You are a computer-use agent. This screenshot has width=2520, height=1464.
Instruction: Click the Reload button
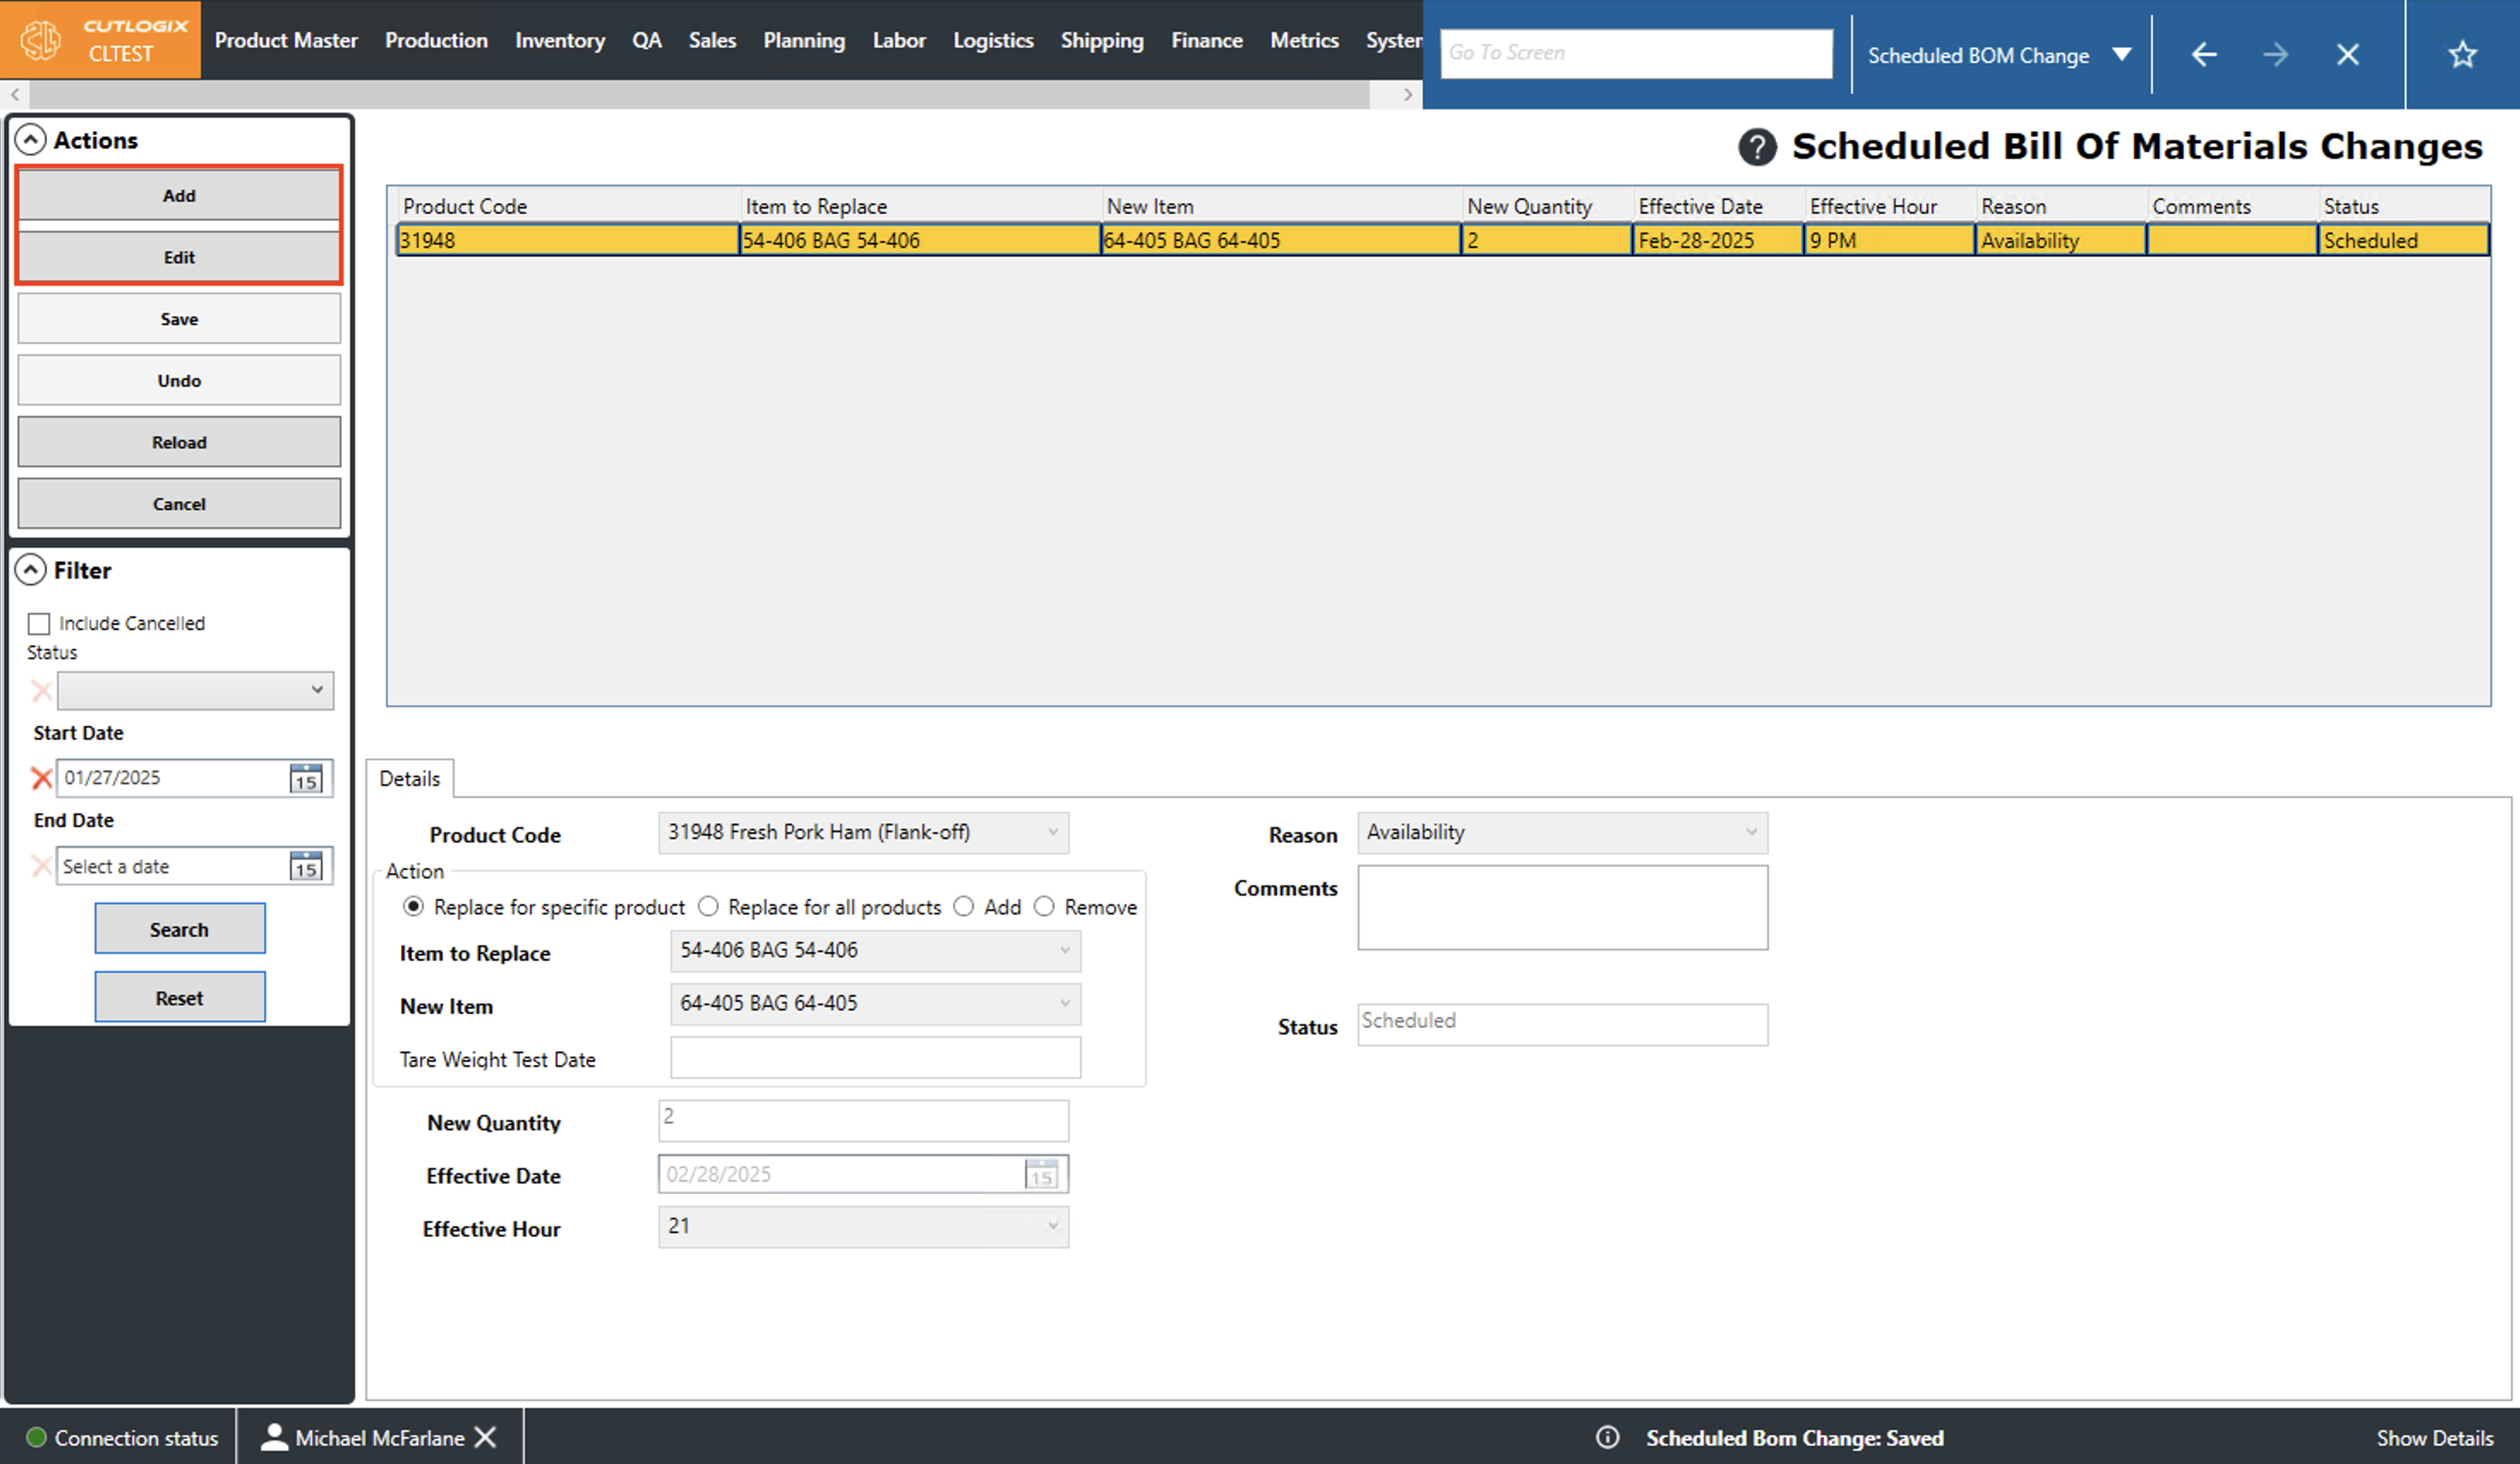tap(179, 442)
